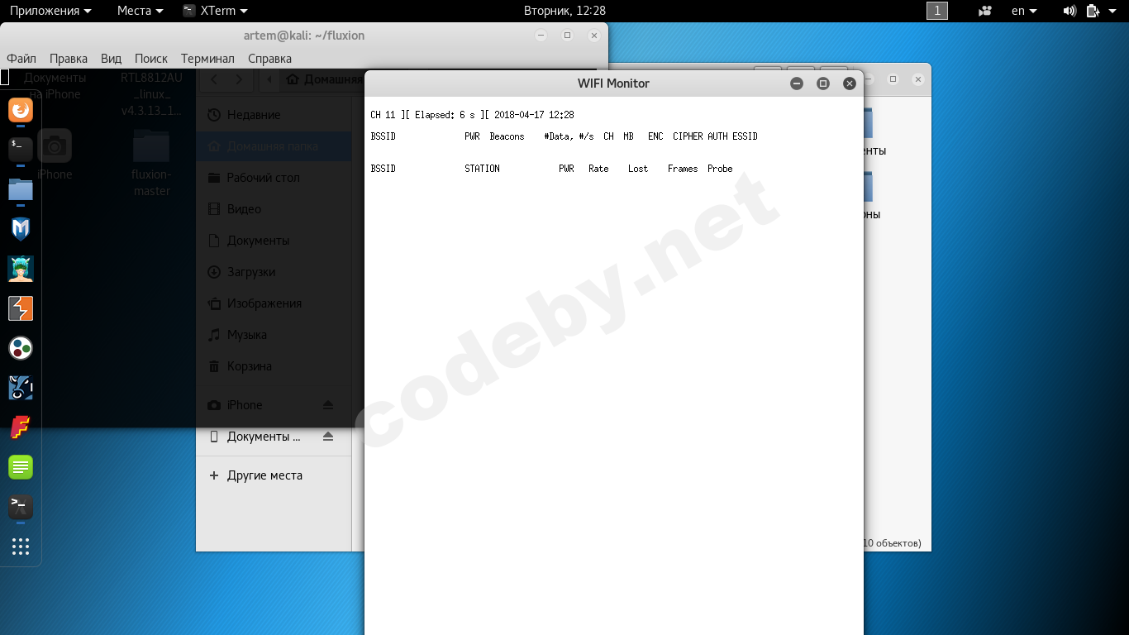The height and width of the screenshot is (635, 1129).
Task: Click the CIPHER column header
Action: coord(688,136)
